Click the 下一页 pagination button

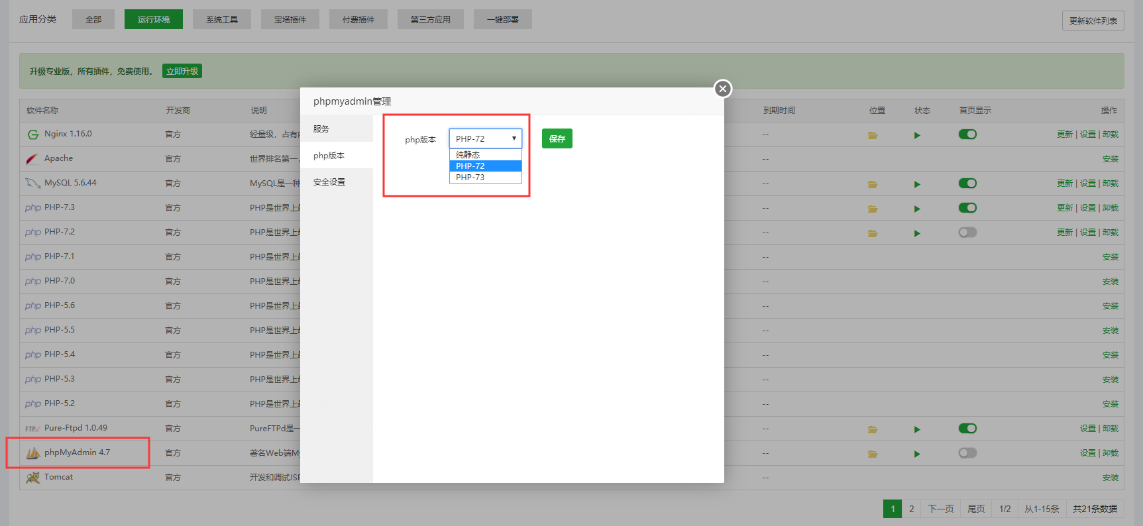(941, 509)
